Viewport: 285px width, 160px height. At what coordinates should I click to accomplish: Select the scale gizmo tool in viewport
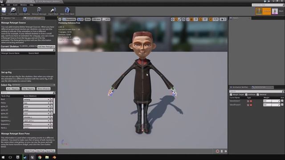coord(179,19)
